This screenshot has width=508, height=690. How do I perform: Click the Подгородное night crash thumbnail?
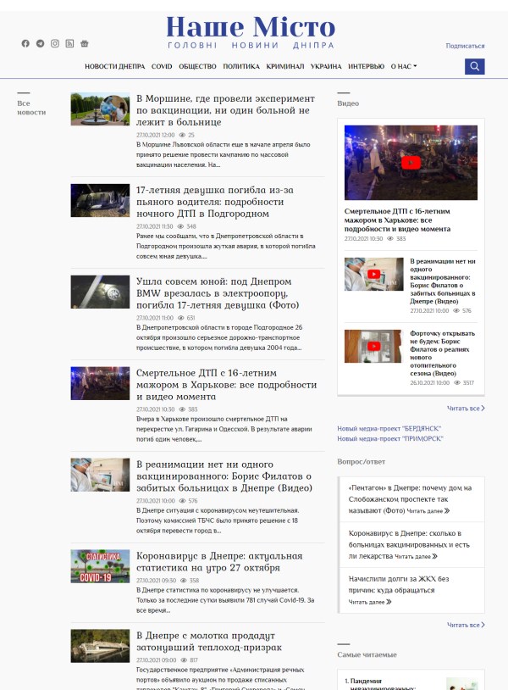click(100, 201)
